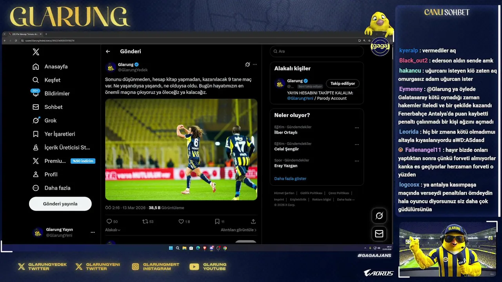Open options dots for Eray Yazgan trend
This screenshot has height=282, width=502.
pos(356,161)
